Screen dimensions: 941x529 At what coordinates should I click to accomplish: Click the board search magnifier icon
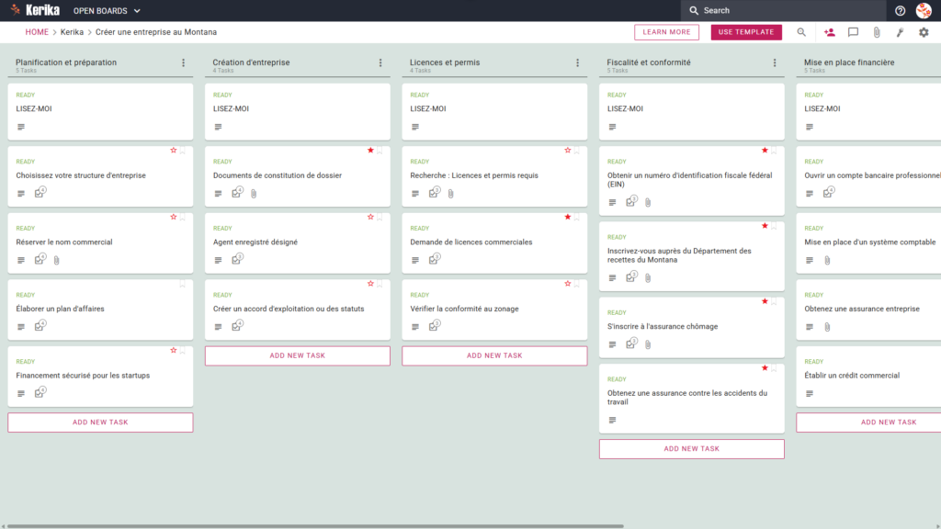(801, 32)
